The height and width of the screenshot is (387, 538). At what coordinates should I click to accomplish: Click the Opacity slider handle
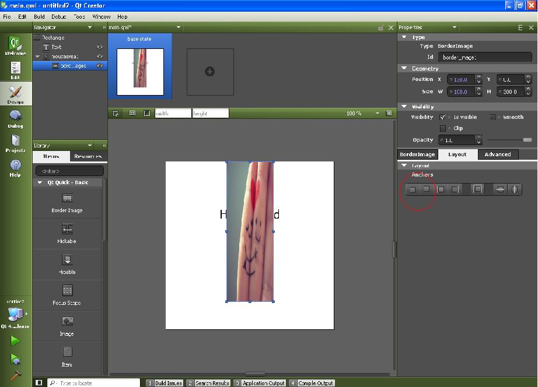[x=527, y=140]
